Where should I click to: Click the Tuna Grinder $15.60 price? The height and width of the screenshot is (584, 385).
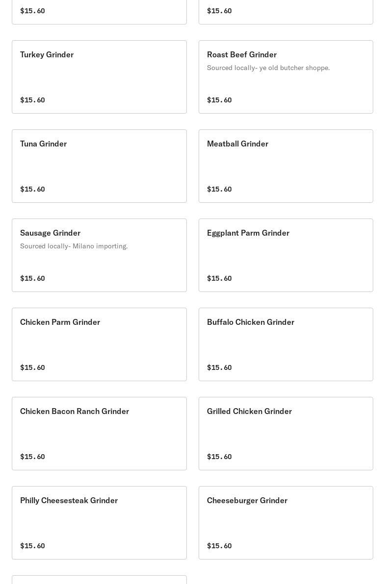pyautogui.click(x=32, y=189)
